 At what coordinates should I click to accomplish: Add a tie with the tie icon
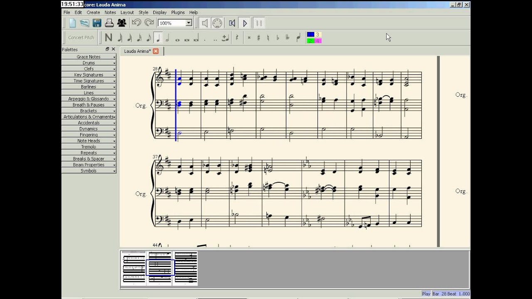click(x=225, y=38)
